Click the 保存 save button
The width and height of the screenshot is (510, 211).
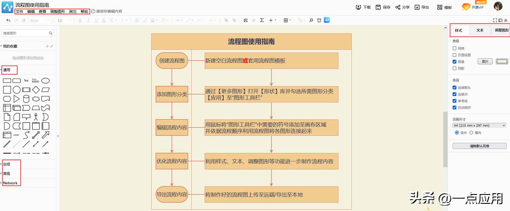click(x=383, y=7)
